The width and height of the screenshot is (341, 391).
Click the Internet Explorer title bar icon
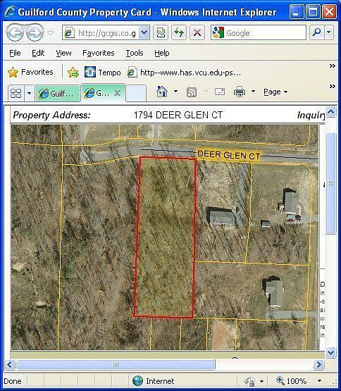[x=10, y=12]
